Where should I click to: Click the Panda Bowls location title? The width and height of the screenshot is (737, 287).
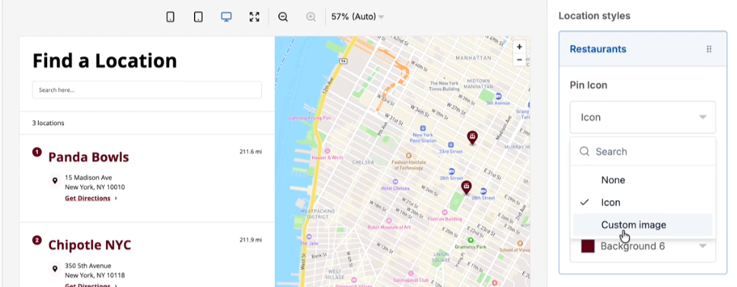88,157
